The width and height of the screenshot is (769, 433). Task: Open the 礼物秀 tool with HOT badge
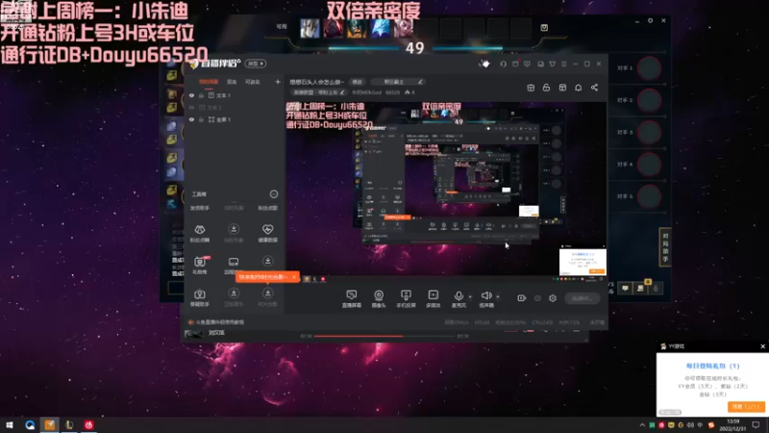200,264
